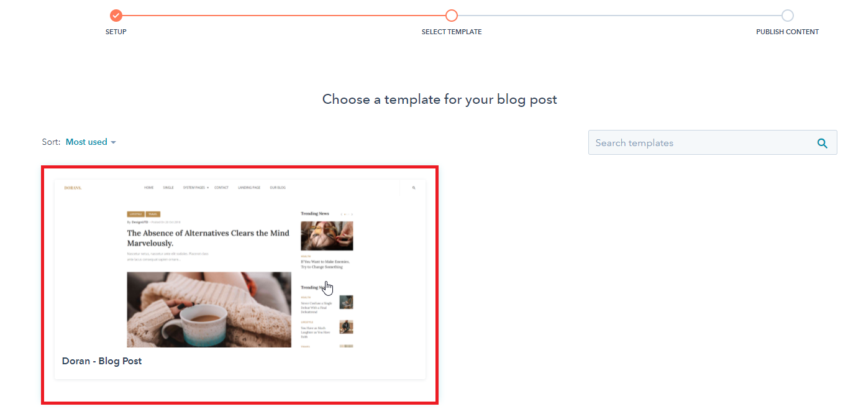Open the Most used sort dropdown
The width and height of the screenshot is (861, 414).
click(91, 142)
